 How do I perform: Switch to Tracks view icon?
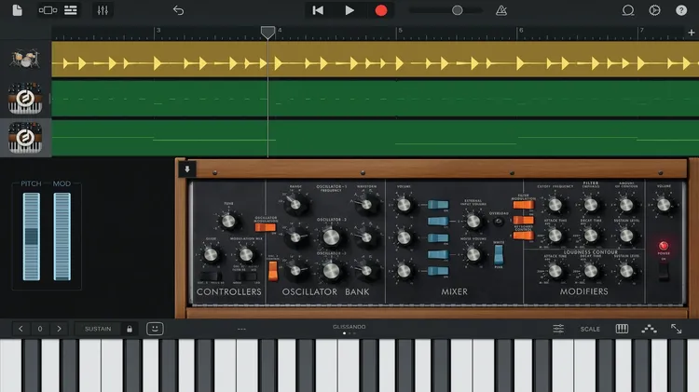[x=71, y=10]
